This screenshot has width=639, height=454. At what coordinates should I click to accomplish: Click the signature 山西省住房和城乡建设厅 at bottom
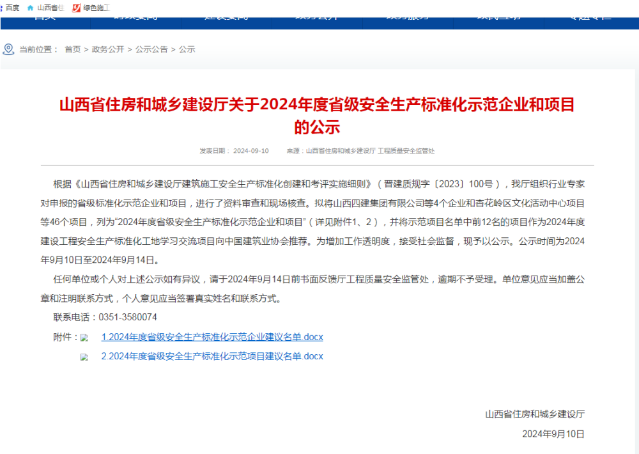pos(535,414)
